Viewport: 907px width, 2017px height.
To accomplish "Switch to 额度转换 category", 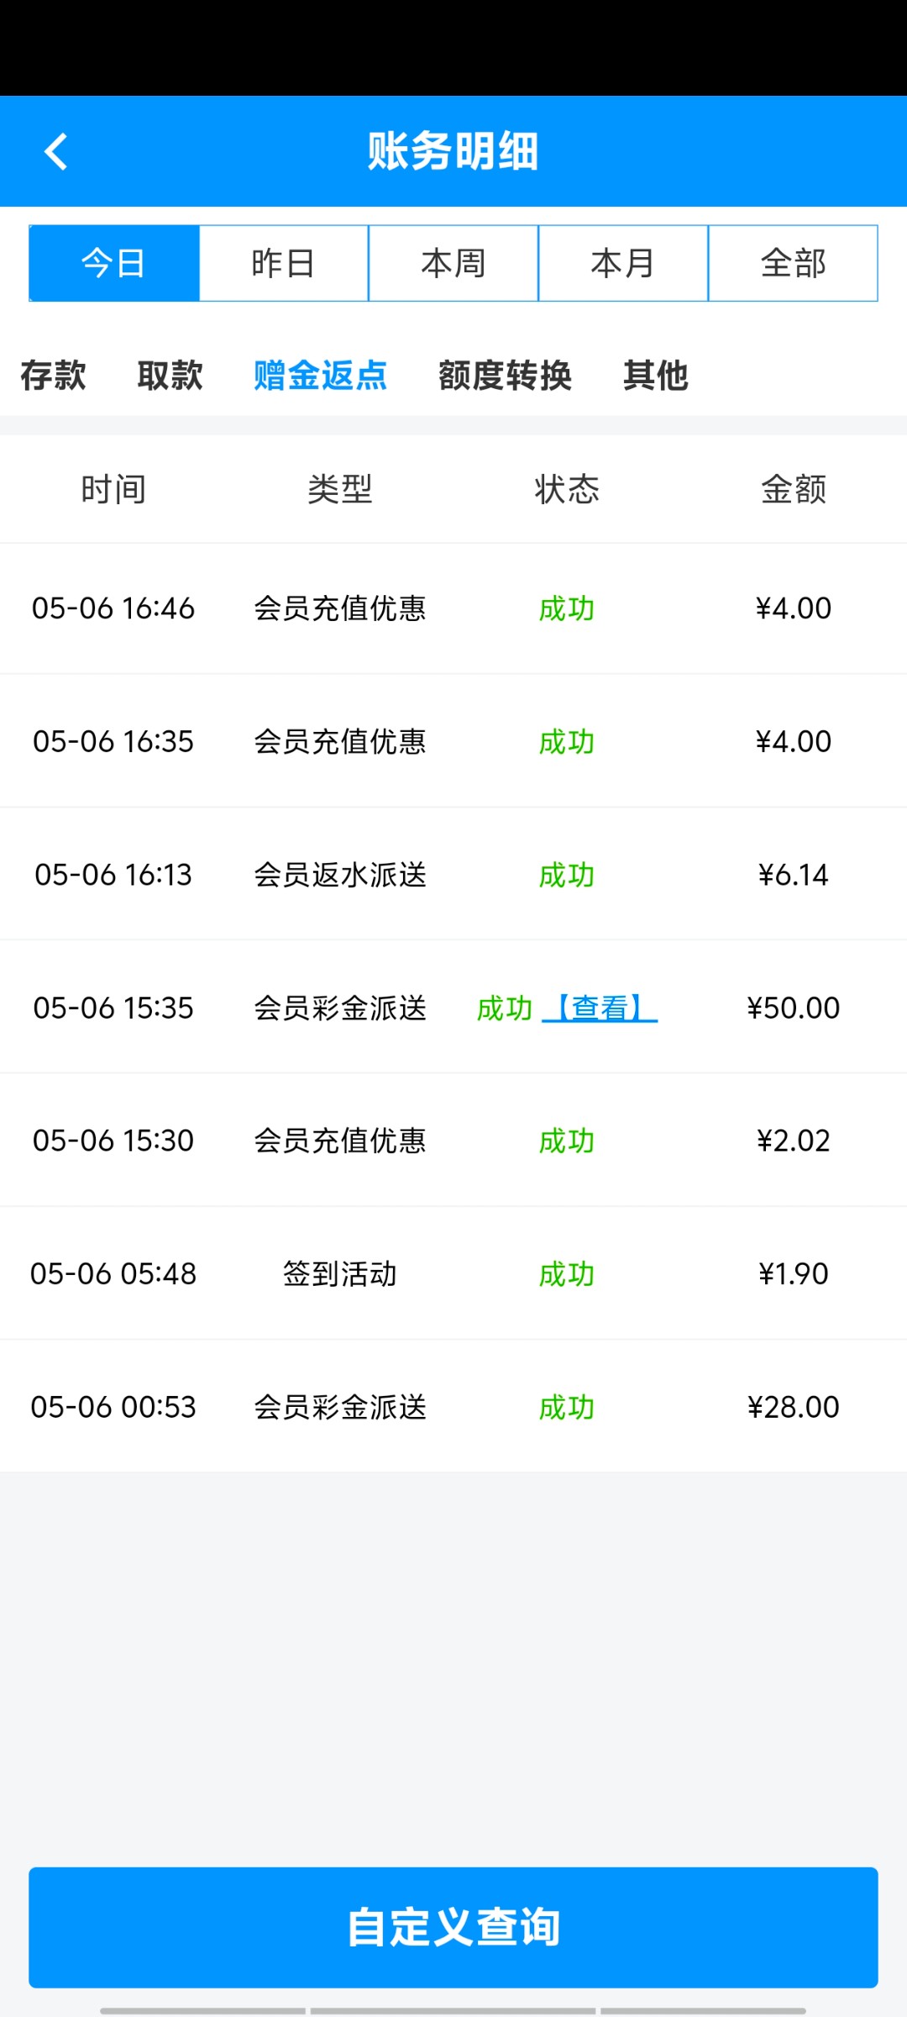I will [505, 375].
